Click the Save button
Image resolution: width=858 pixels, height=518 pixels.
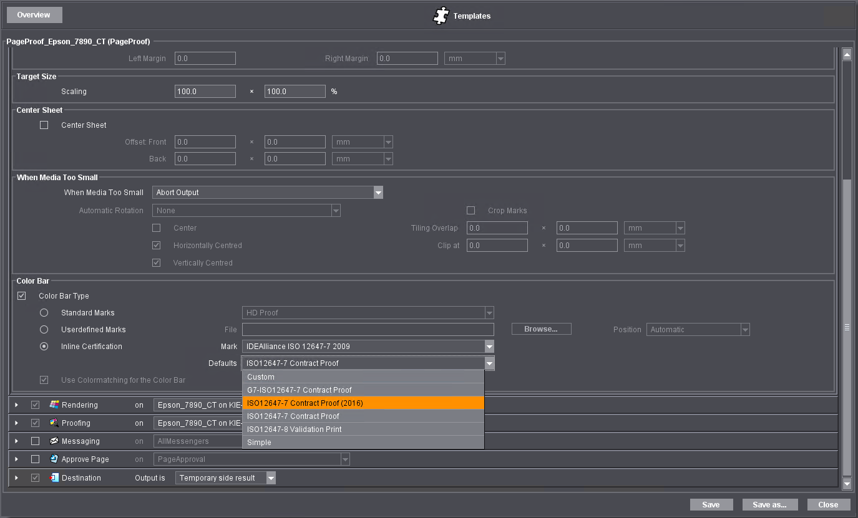711,504
